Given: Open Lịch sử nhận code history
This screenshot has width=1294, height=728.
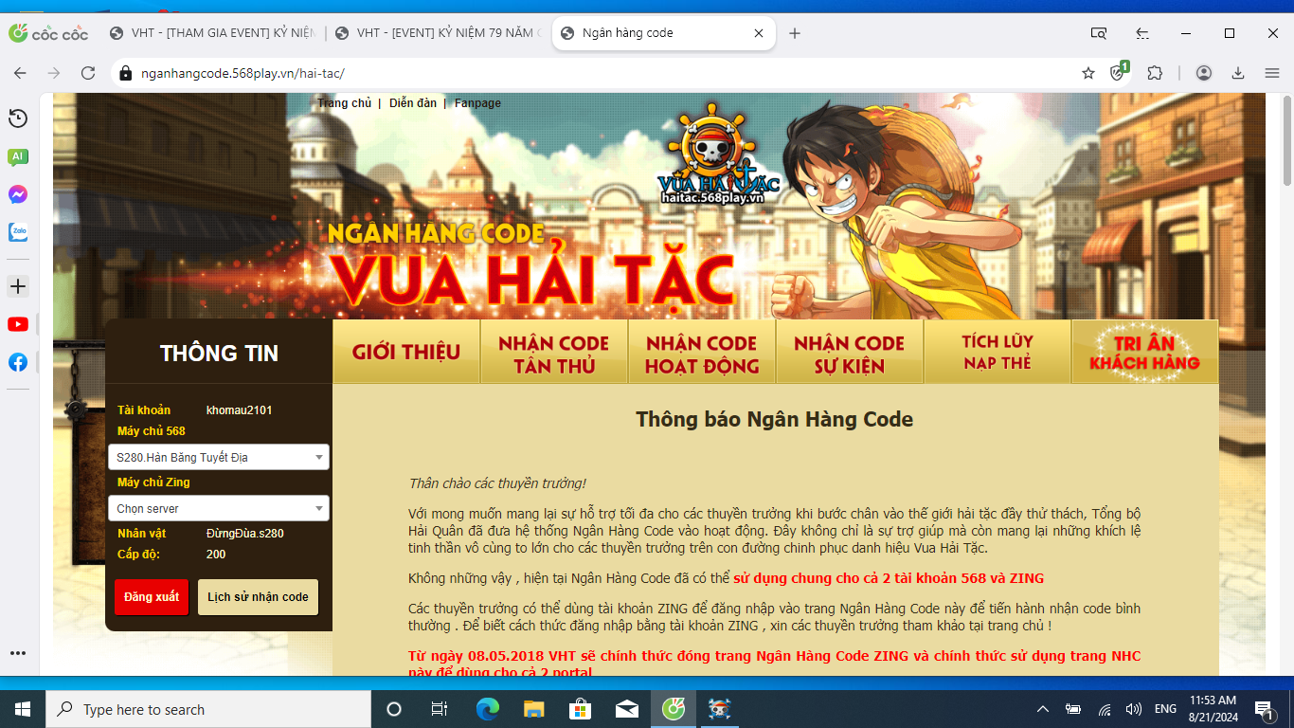Looking at the screenshot, I should coord(258,597).
